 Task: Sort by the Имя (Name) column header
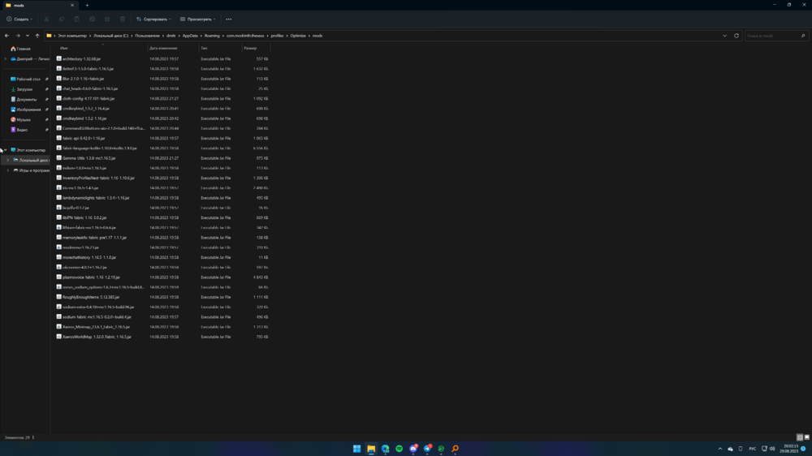pyautogui.click(x=101, y=48)
